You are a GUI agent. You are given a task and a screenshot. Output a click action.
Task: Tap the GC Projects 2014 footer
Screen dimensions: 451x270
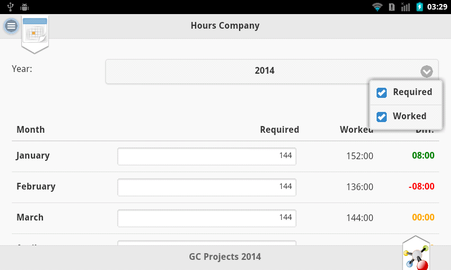[225, 257]
